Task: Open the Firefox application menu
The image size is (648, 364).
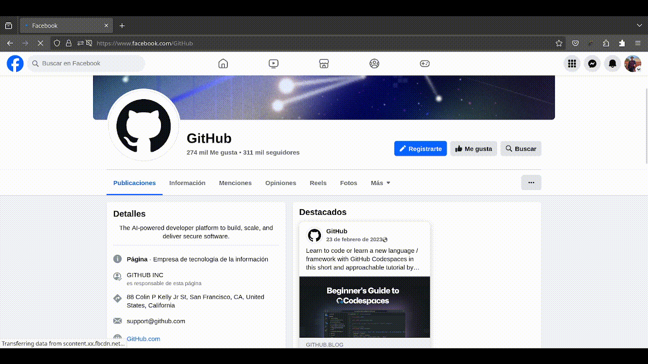Action: (x=638, y=43)
